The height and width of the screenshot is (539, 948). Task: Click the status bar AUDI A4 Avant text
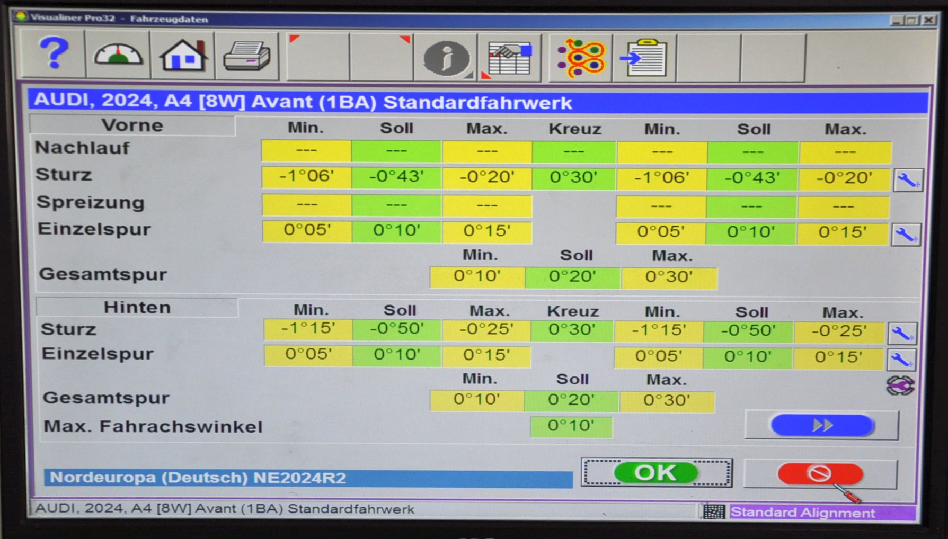pos(225,509)
